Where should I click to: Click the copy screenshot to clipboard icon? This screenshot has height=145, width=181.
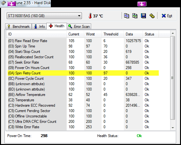(135, 16)
